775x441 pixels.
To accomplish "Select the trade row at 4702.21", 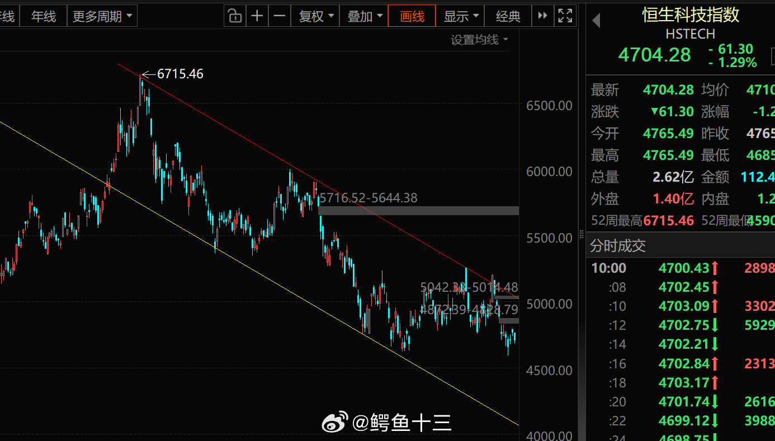I will click(x=681, y=344).
